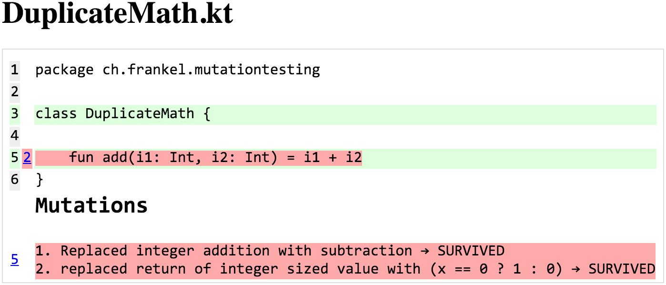Click the DuplicateMath.kt page title
This screenshot has height=285, width=666.
pos(118,14)
